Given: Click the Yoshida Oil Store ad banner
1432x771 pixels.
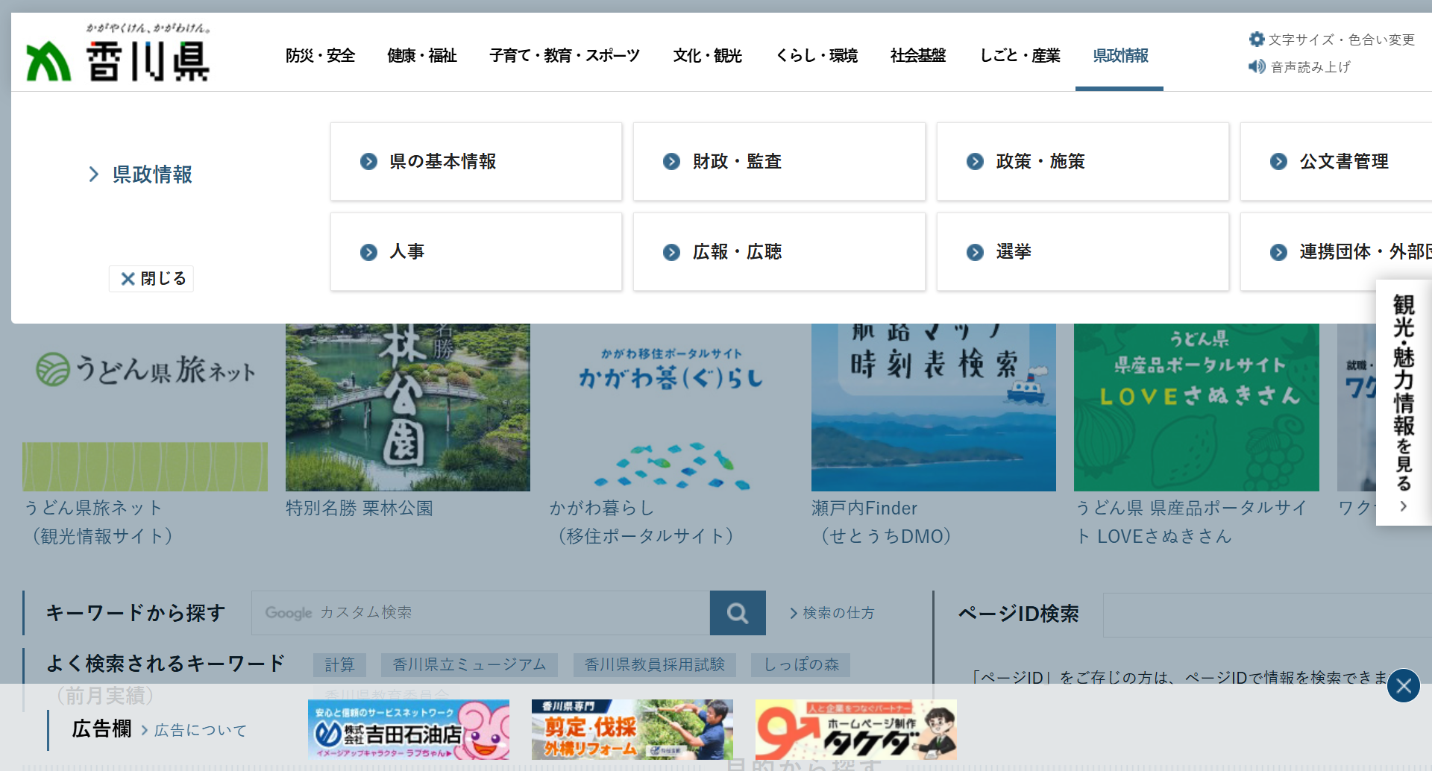Looking at the screenshot, I should 408,729.
